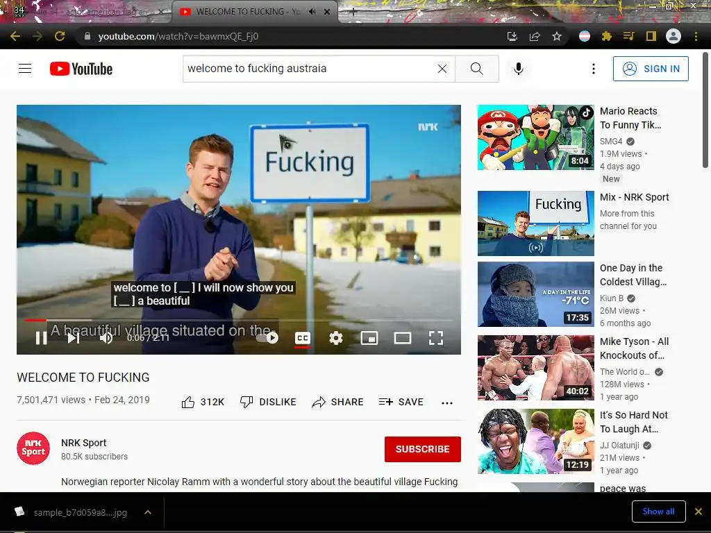
Task: Open the Chrome three-dot menu
Action: (696, 36)
